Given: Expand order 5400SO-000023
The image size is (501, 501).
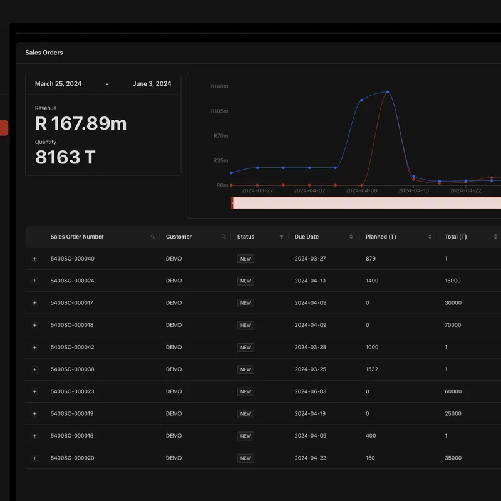Looking at the screenshot, I should (35, 391).
